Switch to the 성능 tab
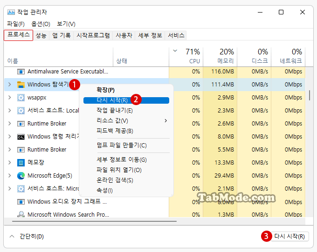 (x=41, y=35)
